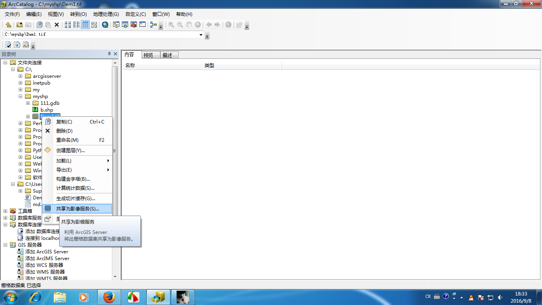This screenshot has height=305, width=542.
Task: Click the Add WCS server icon
Action: (x=21, y=265)
